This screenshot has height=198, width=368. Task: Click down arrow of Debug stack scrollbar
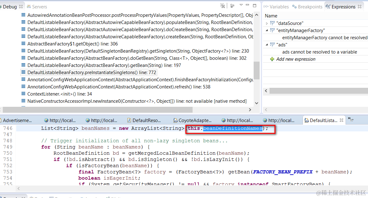point(256,103)
